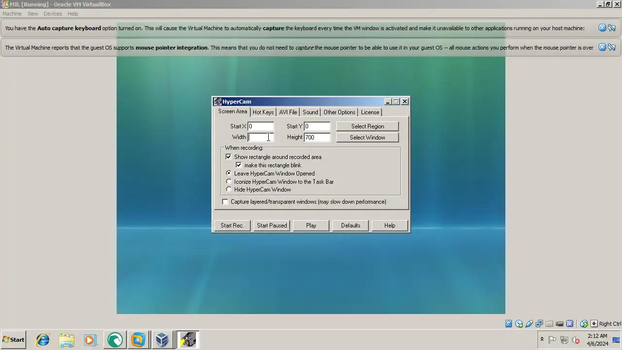The height and width of the screenshot is (350, 622).
Task: Open Windows Explorer folder icon on taskbar
Action: pos(67,340)
